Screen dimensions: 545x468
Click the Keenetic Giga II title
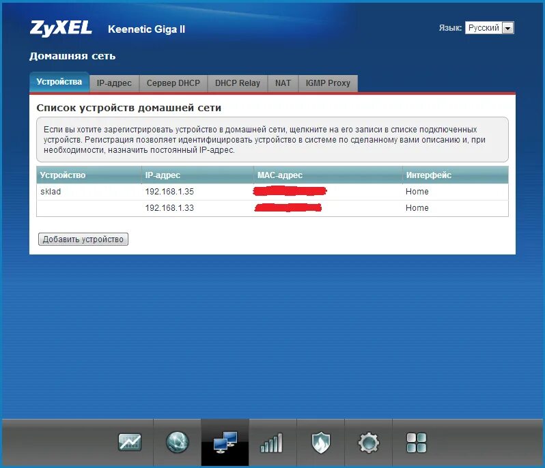146,29
